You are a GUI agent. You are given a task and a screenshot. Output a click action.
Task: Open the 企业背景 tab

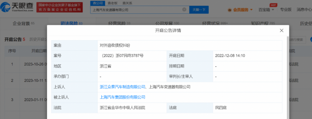[x=23, y=23]
